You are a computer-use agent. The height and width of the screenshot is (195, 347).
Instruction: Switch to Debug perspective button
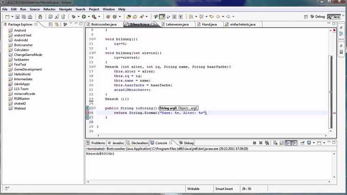(317, 17)
